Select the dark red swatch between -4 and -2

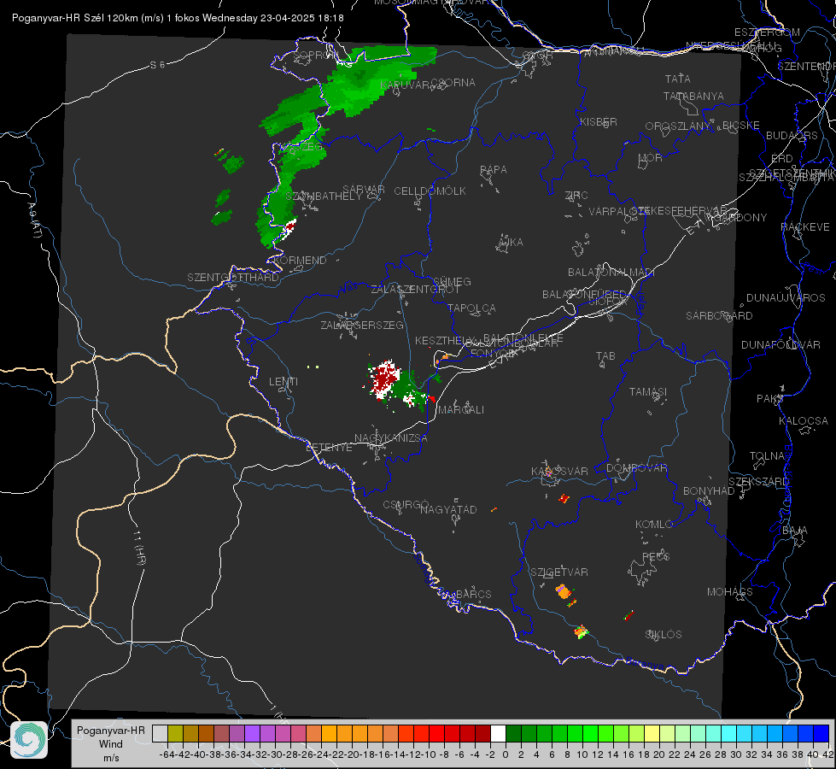[x=482, y=733]
